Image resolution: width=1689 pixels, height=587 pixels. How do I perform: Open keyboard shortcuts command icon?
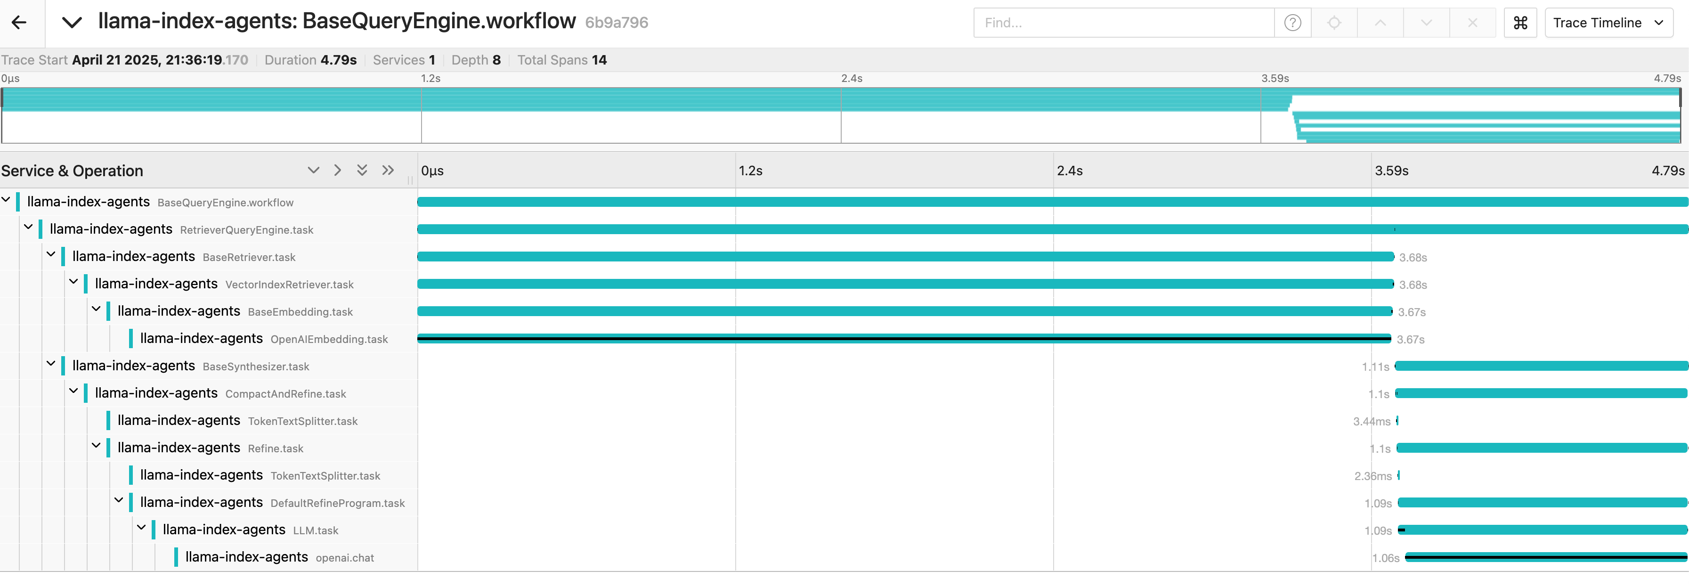(x=1520, y=23)
